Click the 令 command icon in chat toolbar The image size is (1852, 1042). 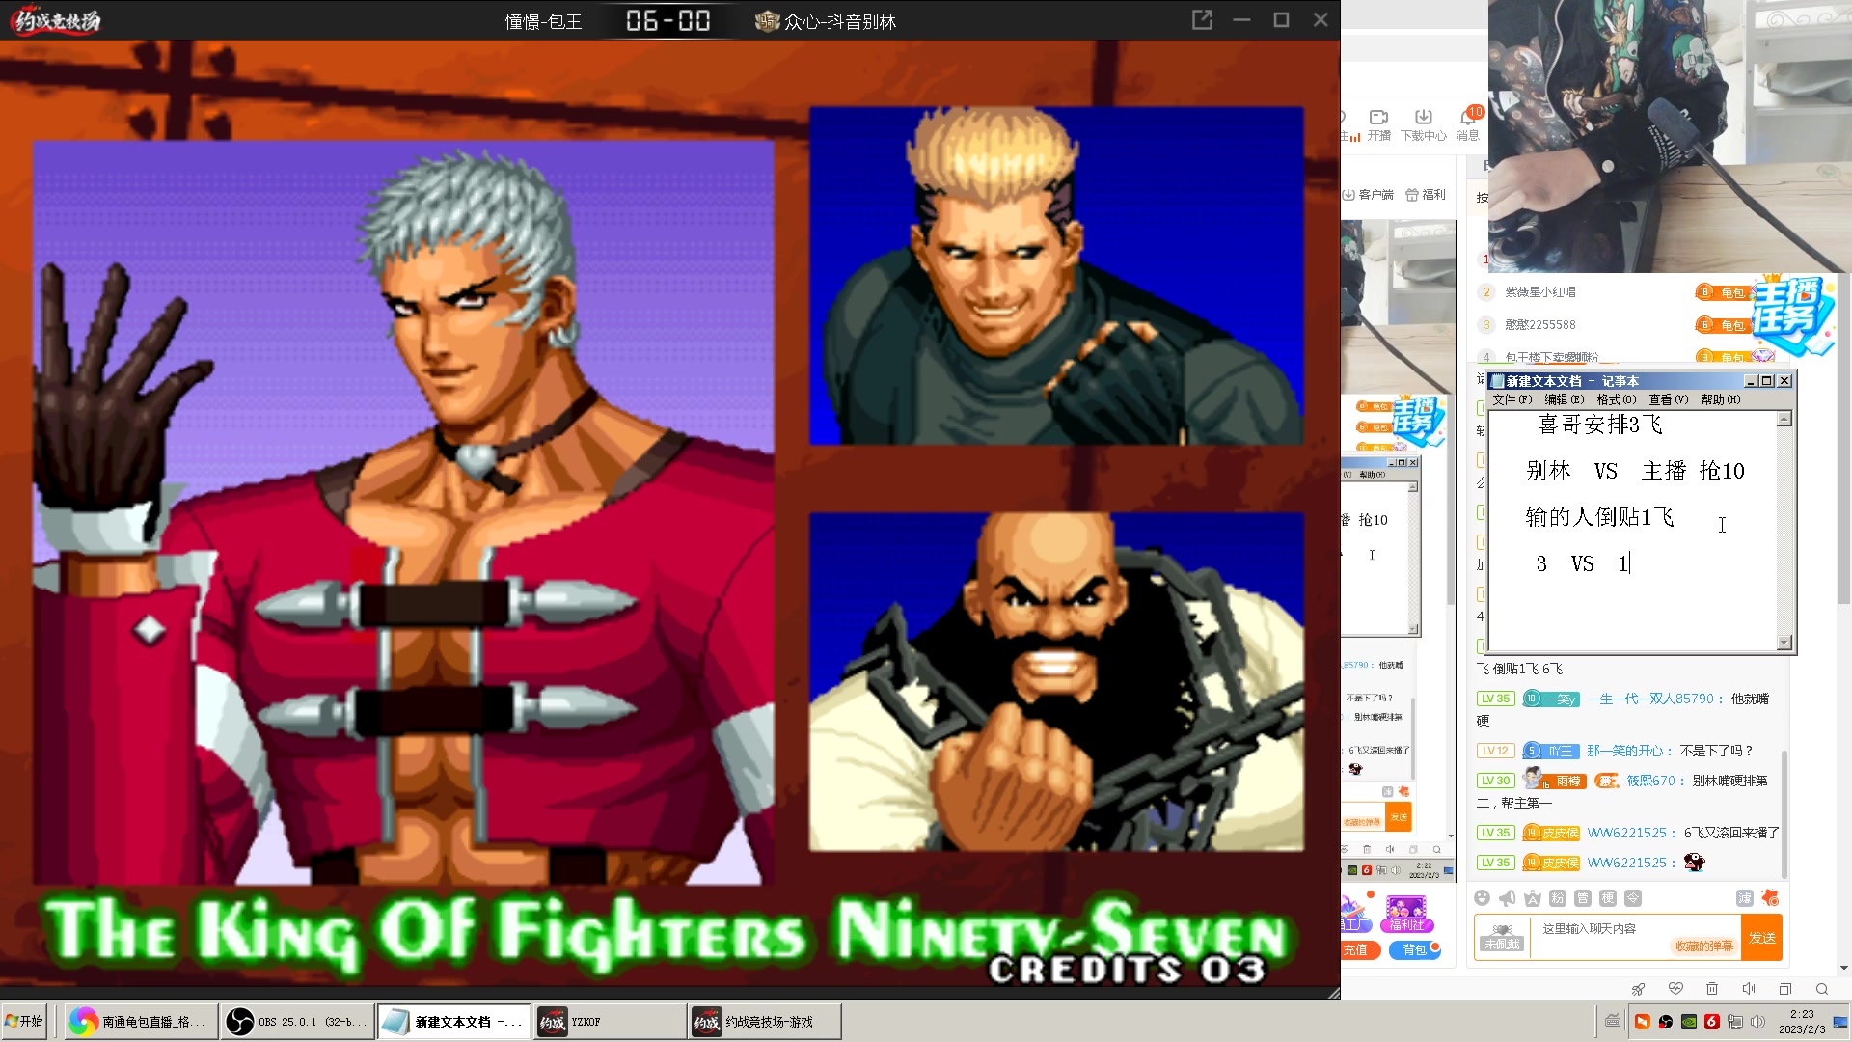(1633, 898)
